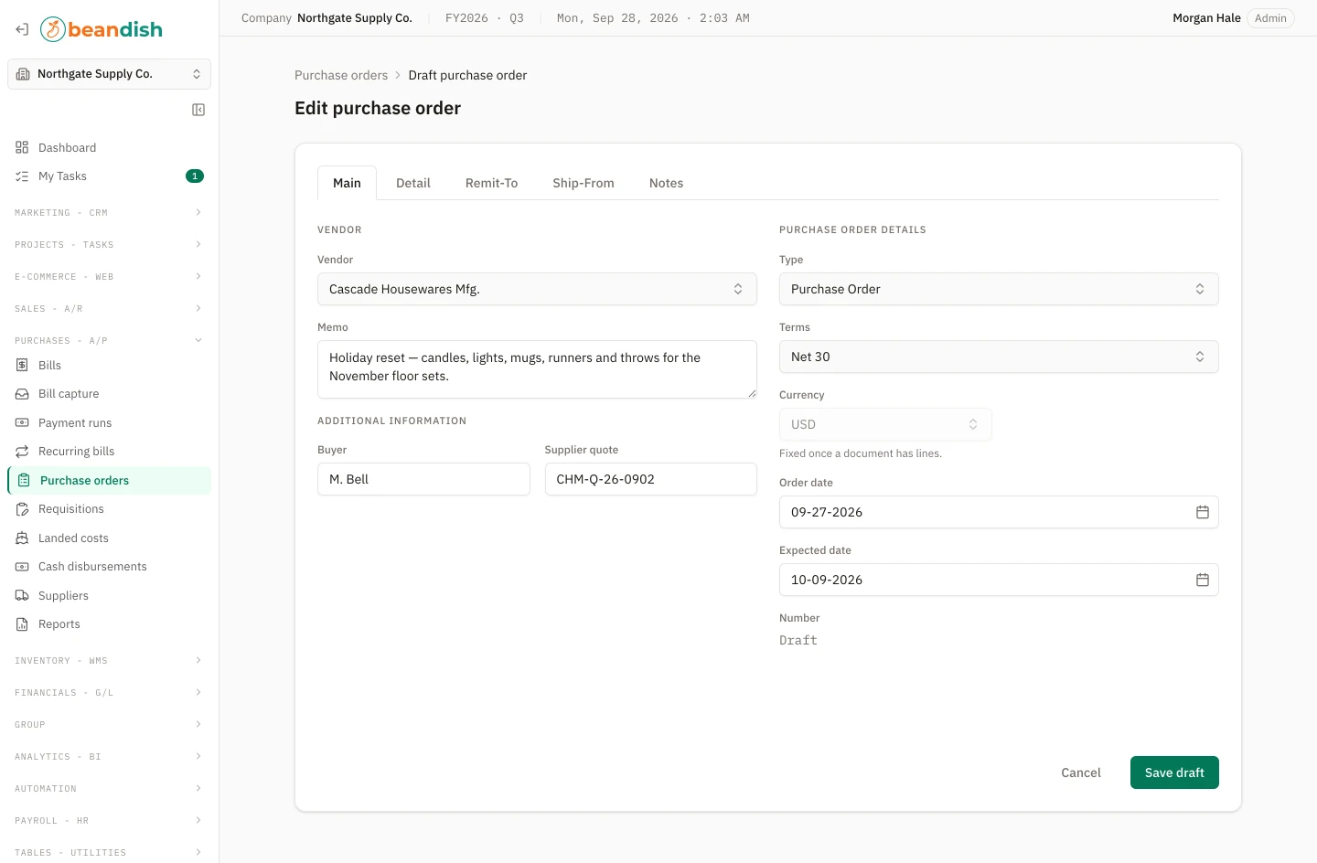This screenshot has height=863, width=1317.
Task: Open the Type dropdown
Action: (x=999, y=289)
